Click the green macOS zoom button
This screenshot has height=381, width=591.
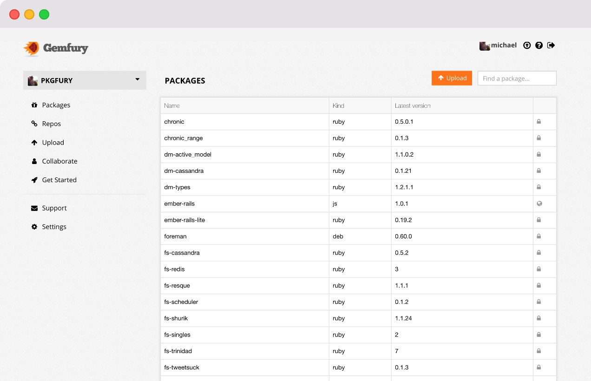44,14
